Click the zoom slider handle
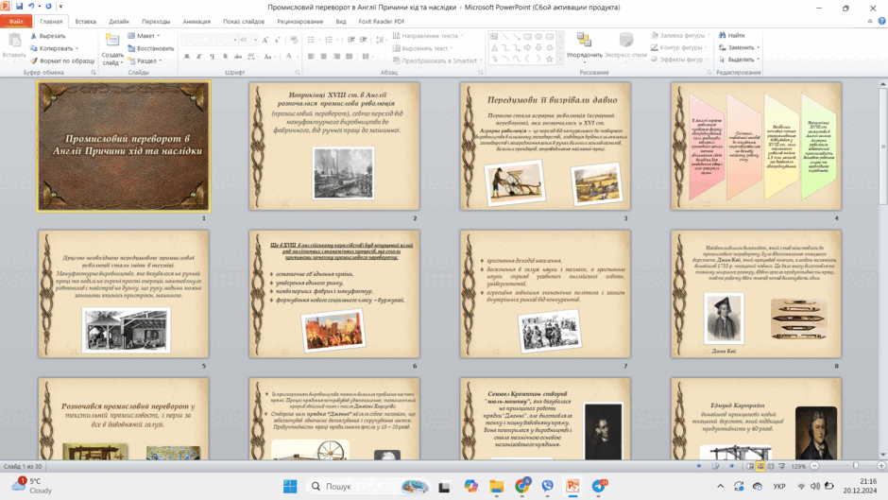888x500 pixels. [x=856, y=466]
